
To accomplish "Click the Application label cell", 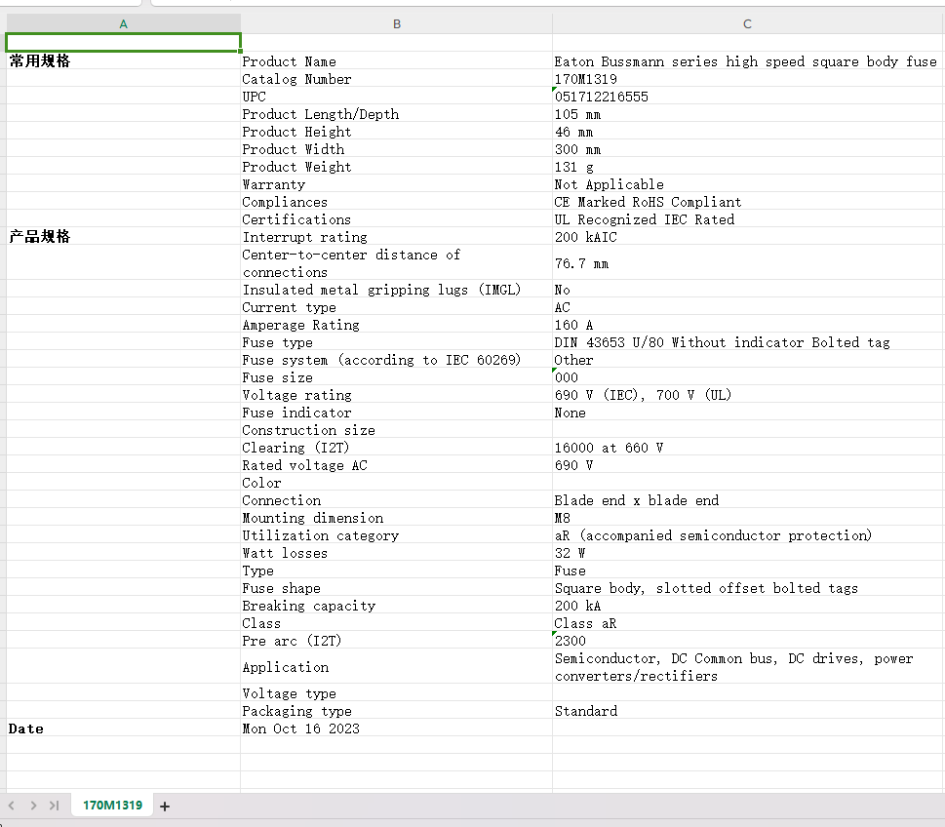I will [x=397, y=667].
